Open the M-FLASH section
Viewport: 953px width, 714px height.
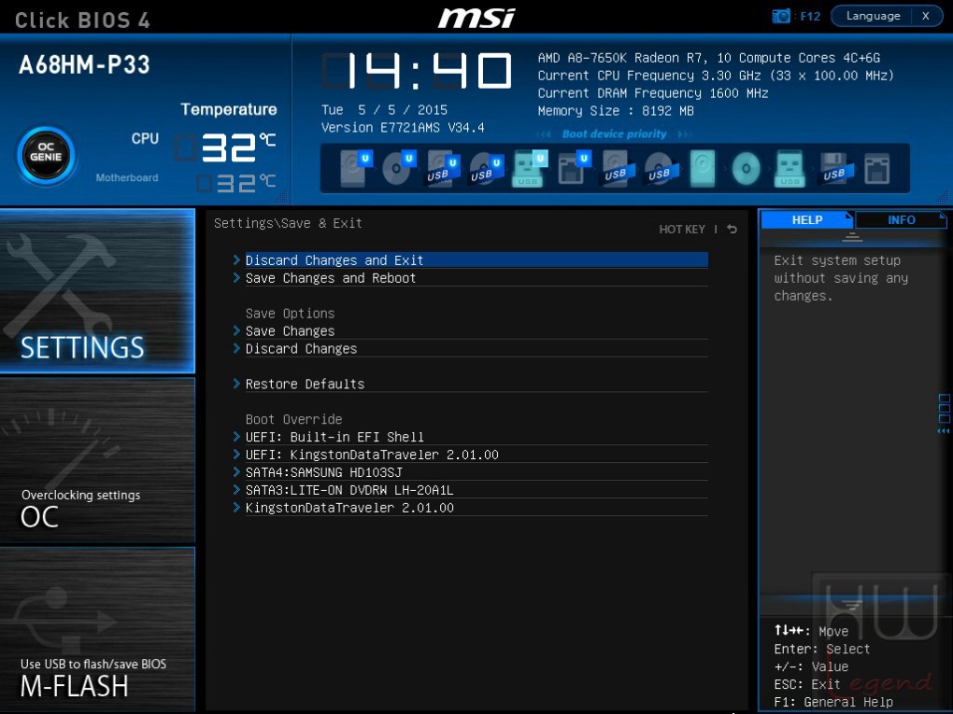point(97,629)
